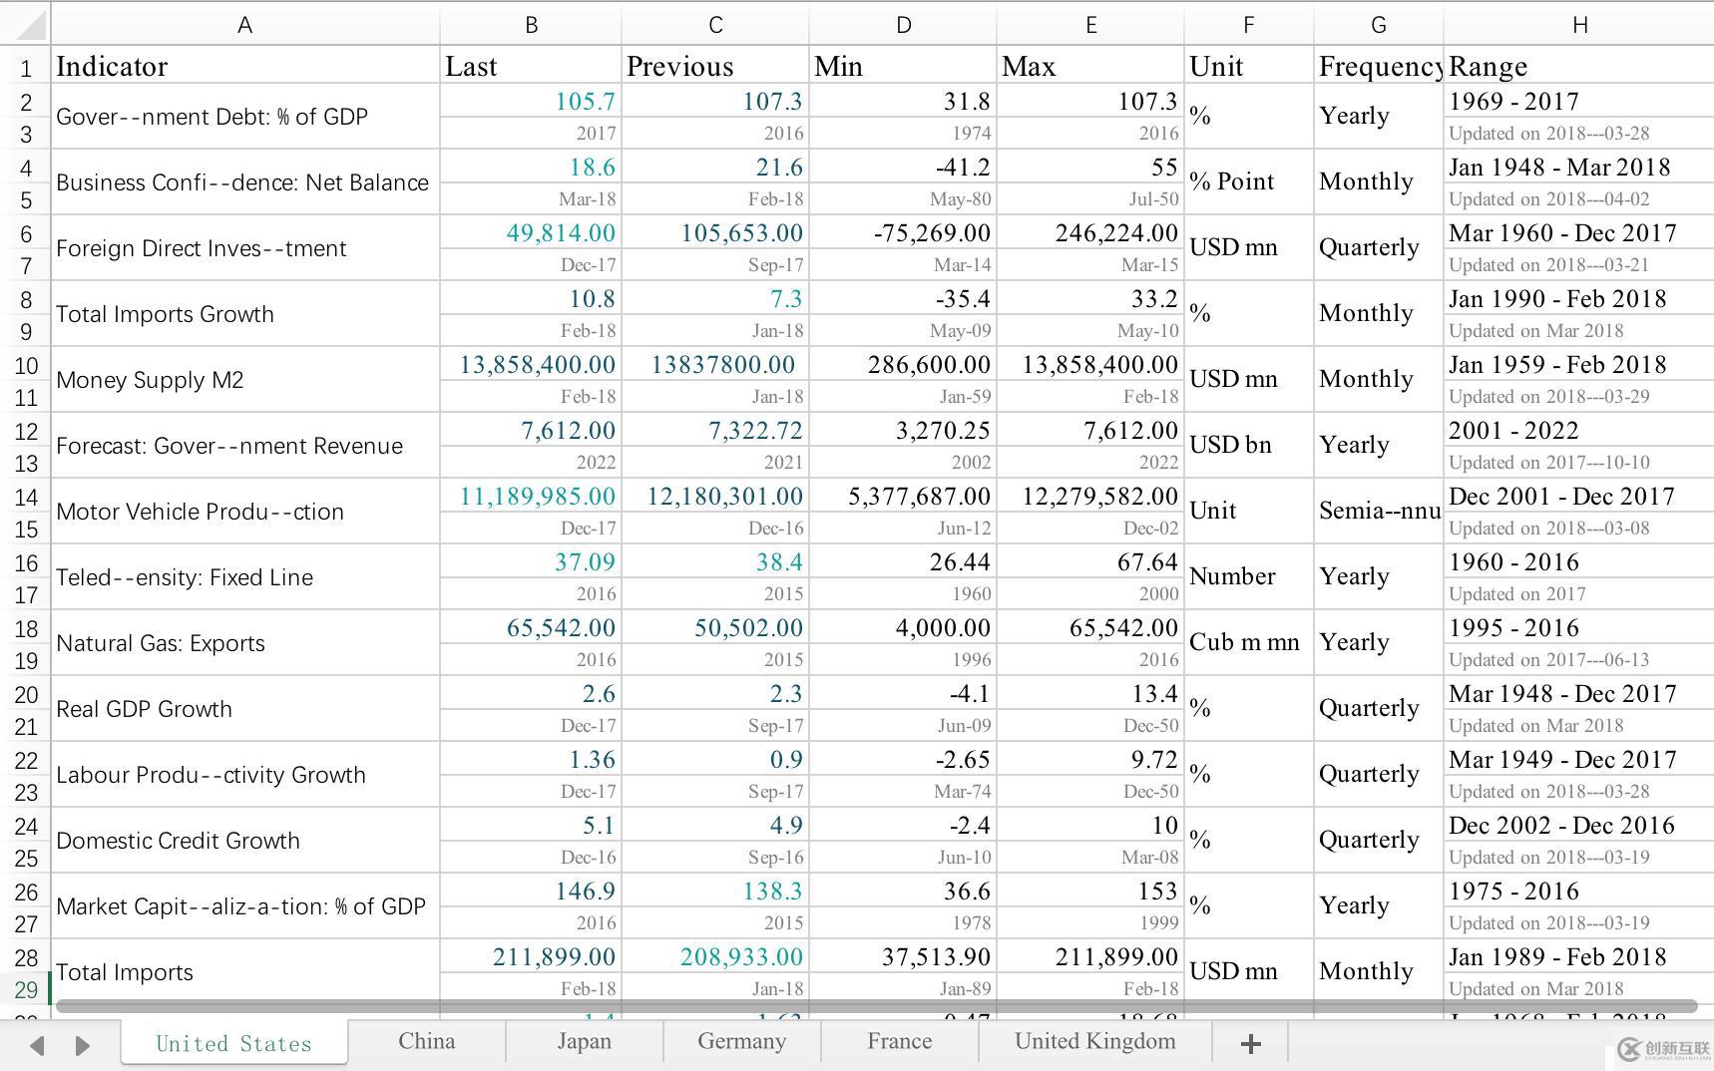Select the United States sheet tab
1714x1071 pixels.
click(x=233, y=1043)
